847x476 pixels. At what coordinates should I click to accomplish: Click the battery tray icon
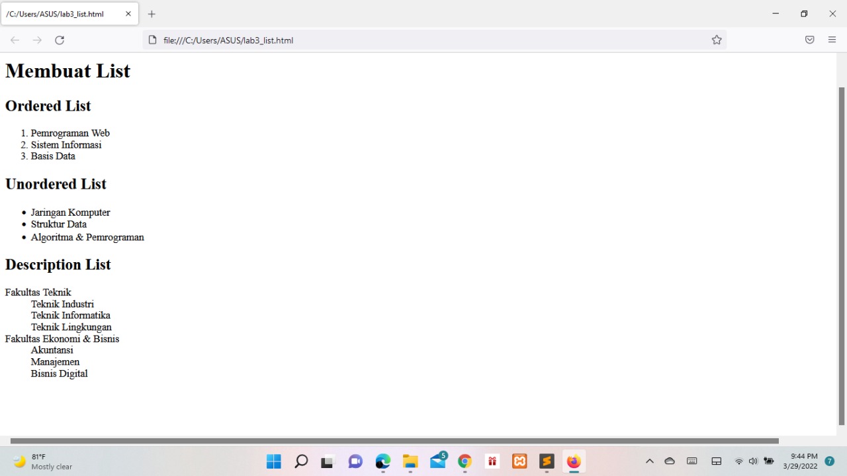click(769, 461)
